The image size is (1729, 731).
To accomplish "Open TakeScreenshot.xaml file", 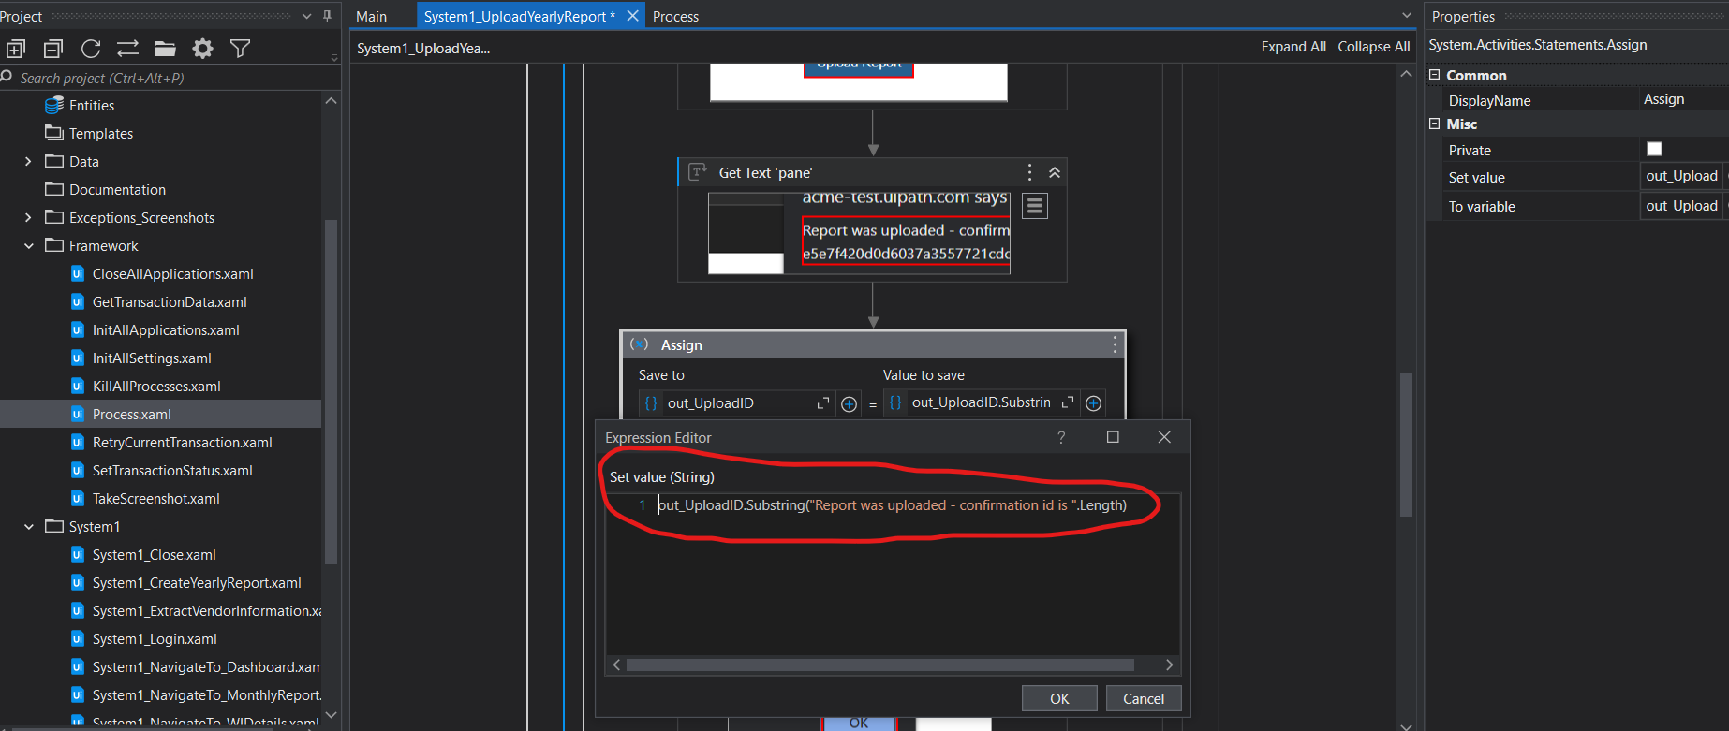I will point(155,498).
